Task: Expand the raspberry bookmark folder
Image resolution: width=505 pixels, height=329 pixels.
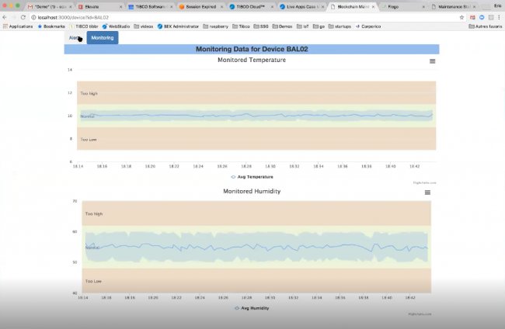Action: pos(216,26)
